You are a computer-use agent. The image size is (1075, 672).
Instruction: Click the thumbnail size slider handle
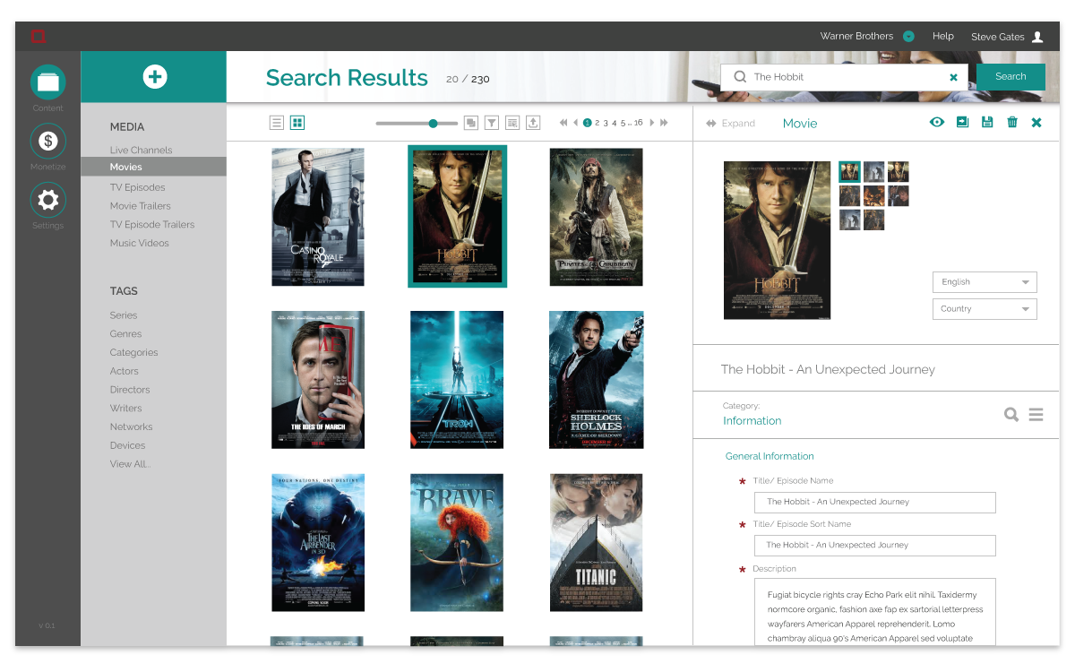pyautogui.click(x=433, y=124)
